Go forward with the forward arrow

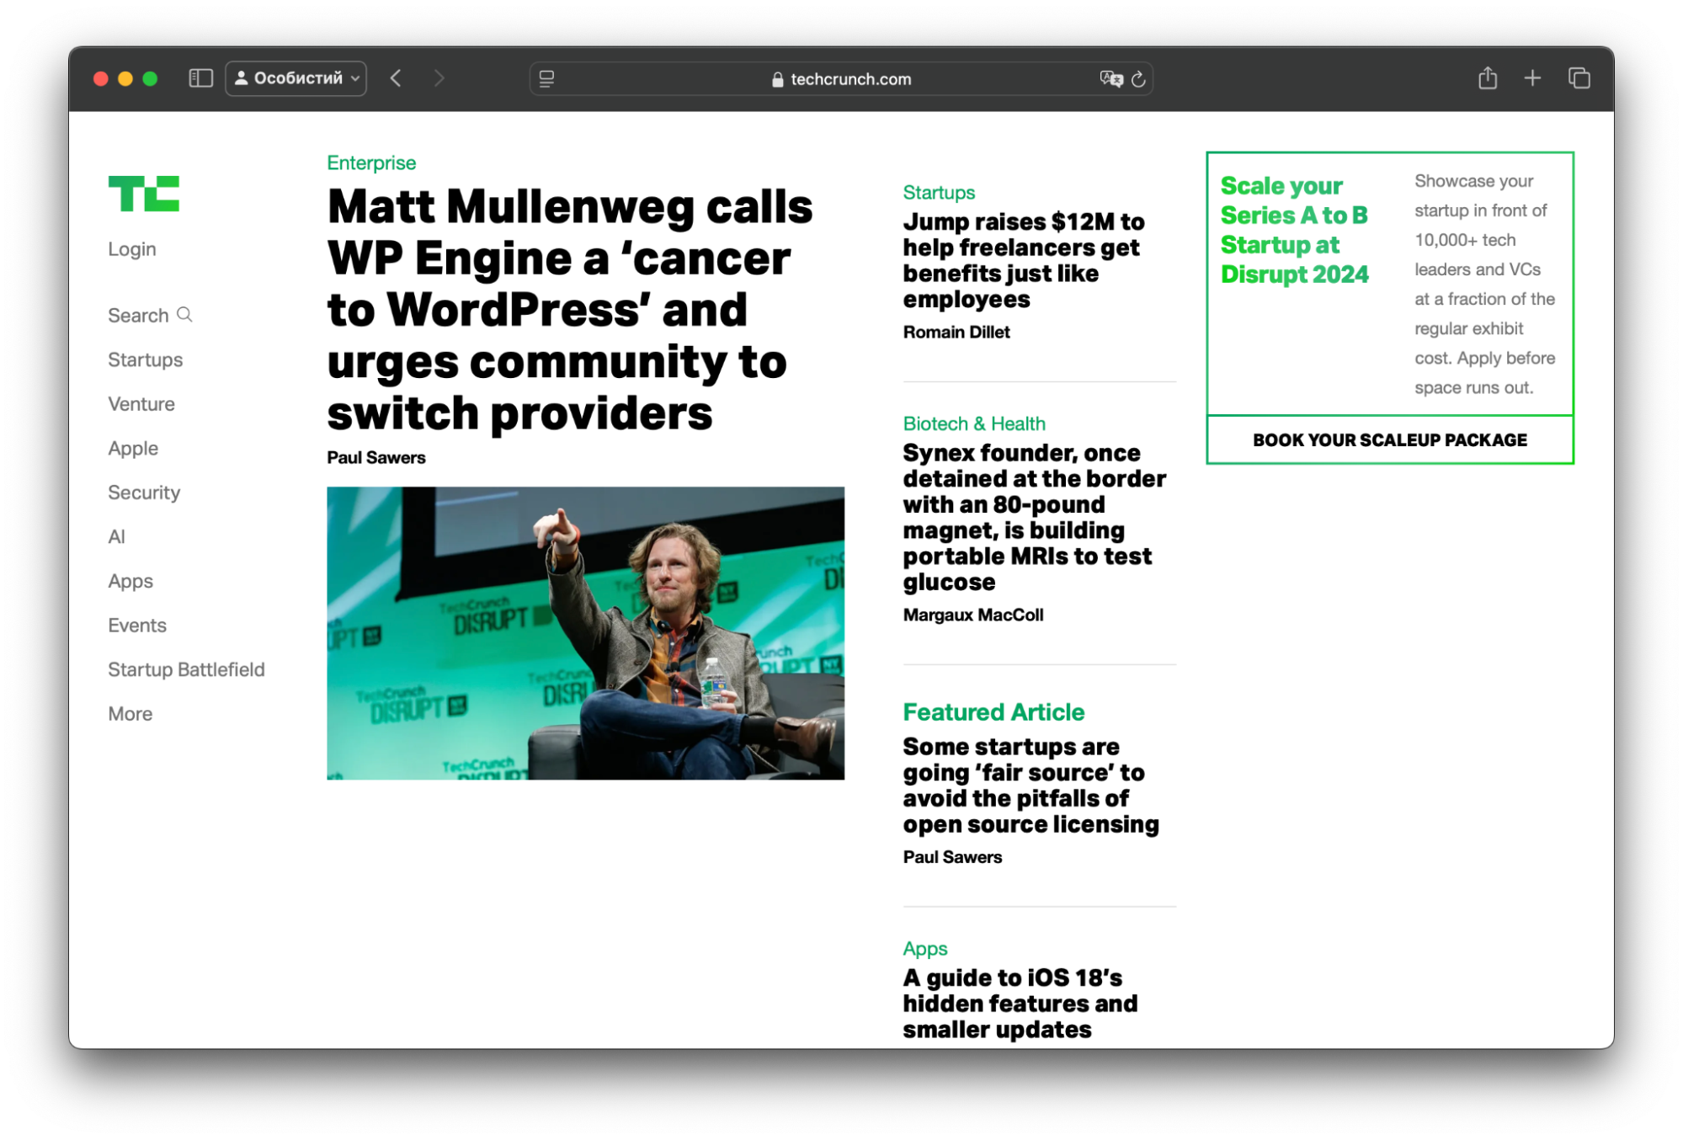coord(439,78)
